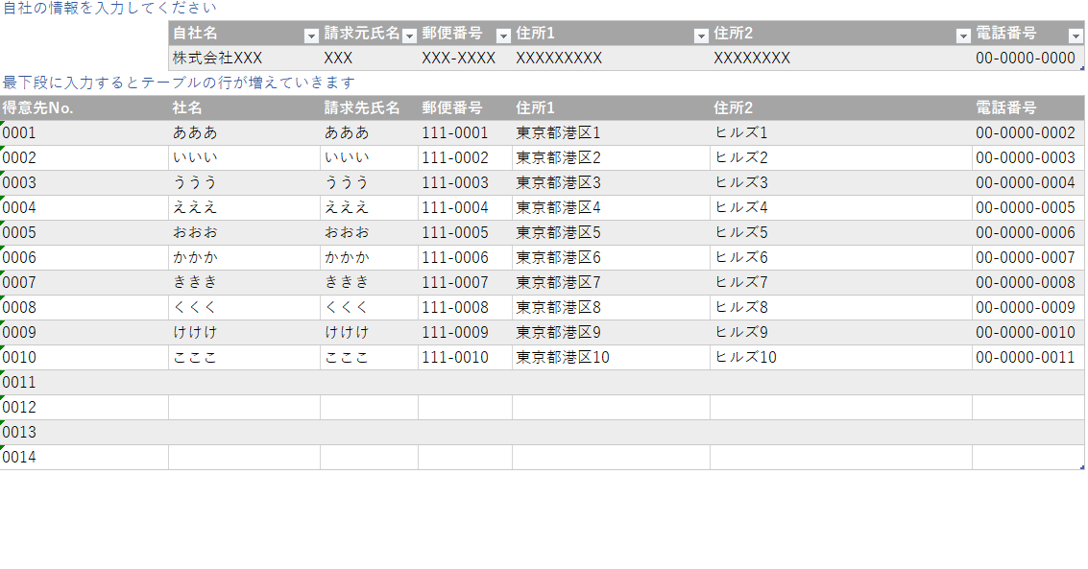Open the 請求元氏名 filter dropdown
This screenshot has width=1088, height=569.
click(x=409, y=36)
